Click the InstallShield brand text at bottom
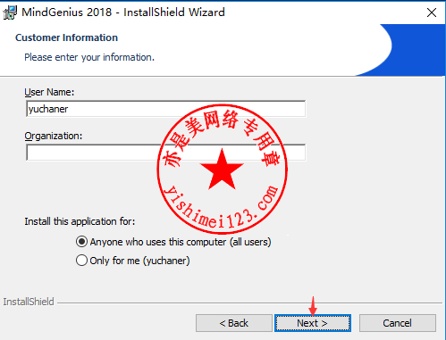Image resolution: width=446 pixels, height=340 pixels. (29, 302)
